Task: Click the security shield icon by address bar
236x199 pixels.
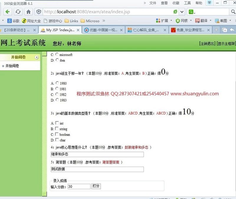Action: click(39, 12)
